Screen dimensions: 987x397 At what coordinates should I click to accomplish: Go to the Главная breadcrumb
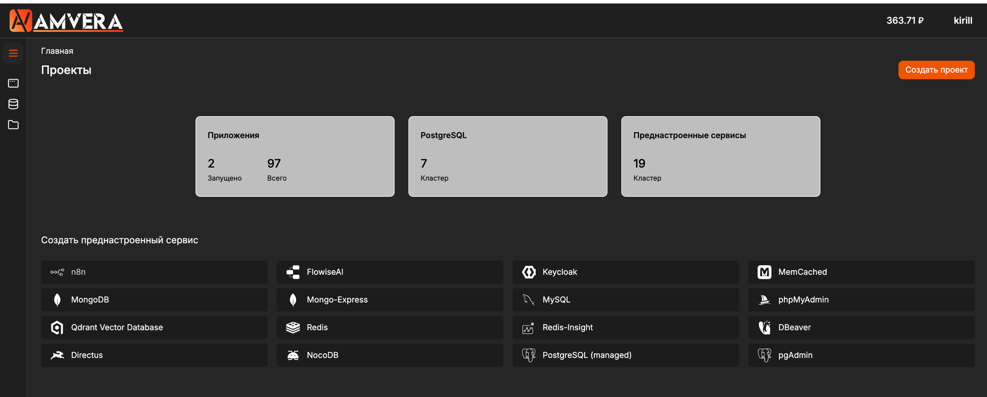(57, 51)
